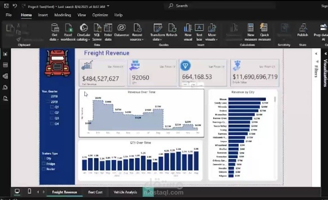Check the Q2 quarter checkbox
Viewport: 328px width, 200px height.
pyautogui.click(x=52, y=112)
